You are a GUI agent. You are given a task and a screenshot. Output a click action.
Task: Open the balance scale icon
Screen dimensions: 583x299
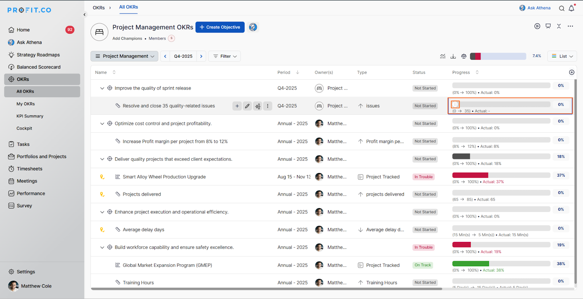pos(463,56)
